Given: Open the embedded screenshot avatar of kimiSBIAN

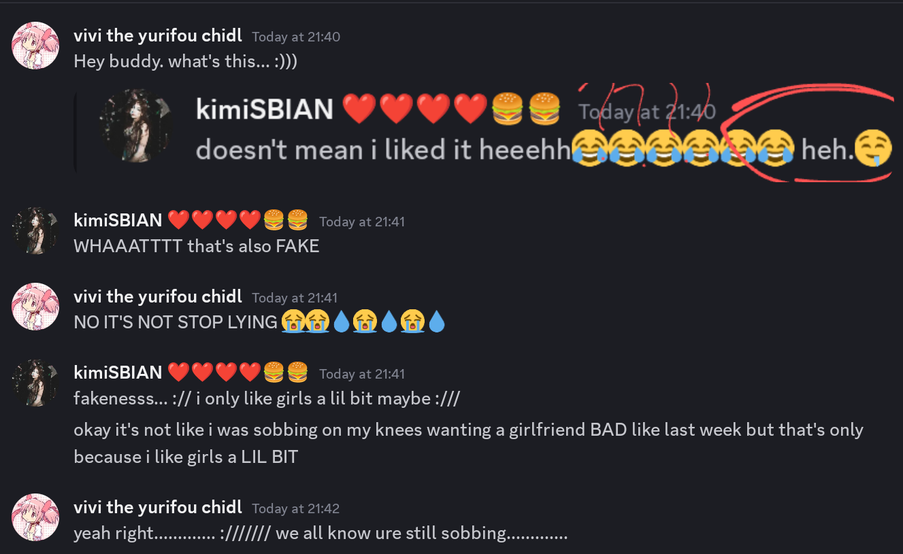Looking at the screenshot, I should coord(134,126).
